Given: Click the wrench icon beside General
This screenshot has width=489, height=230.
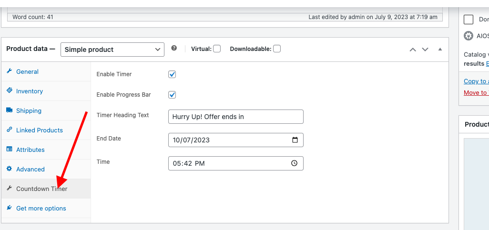Looking at the screenshot, I should pyautogui.click(x=10, y=71).
